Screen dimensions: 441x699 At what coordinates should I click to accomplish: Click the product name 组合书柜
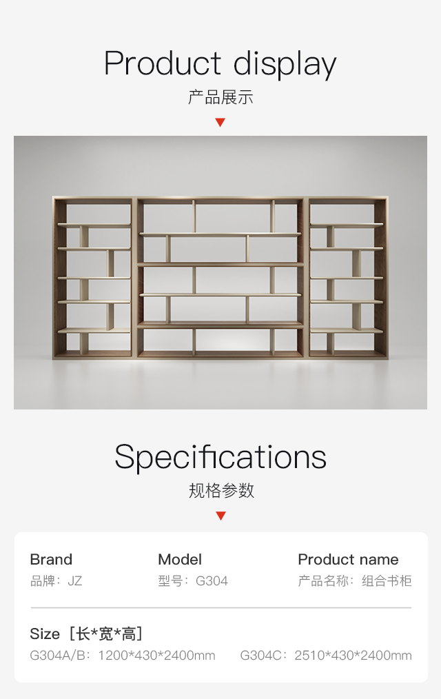point(387,580)
